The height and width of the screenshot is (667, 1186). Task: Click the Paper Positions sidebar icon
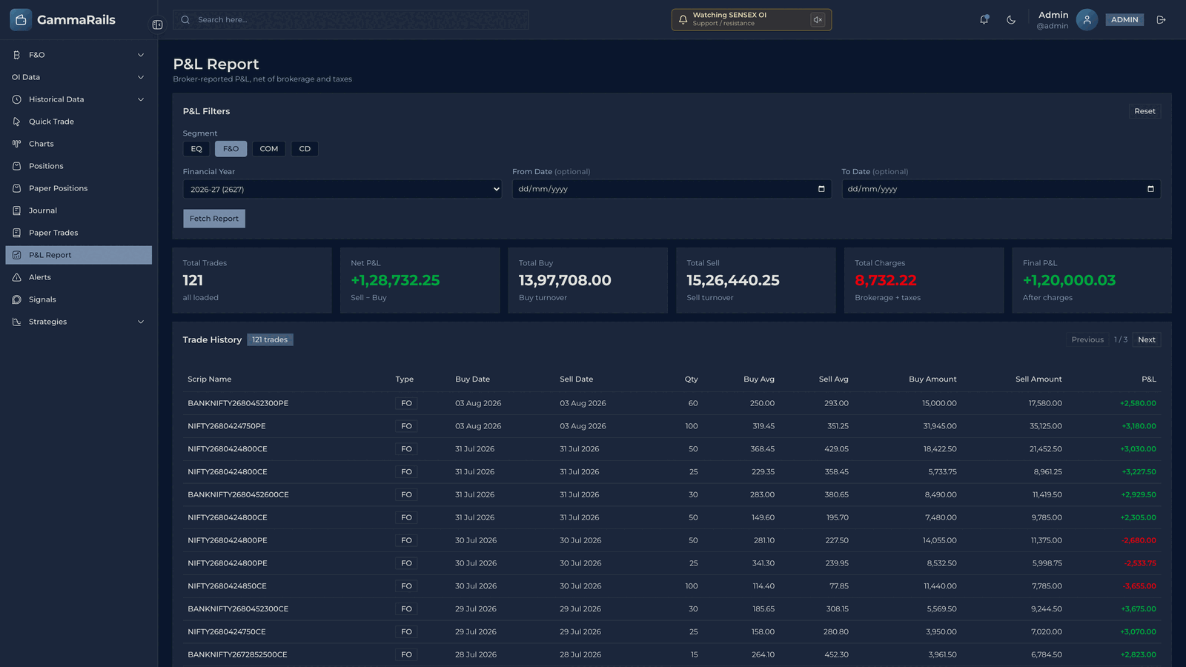[x=16, y=188]
